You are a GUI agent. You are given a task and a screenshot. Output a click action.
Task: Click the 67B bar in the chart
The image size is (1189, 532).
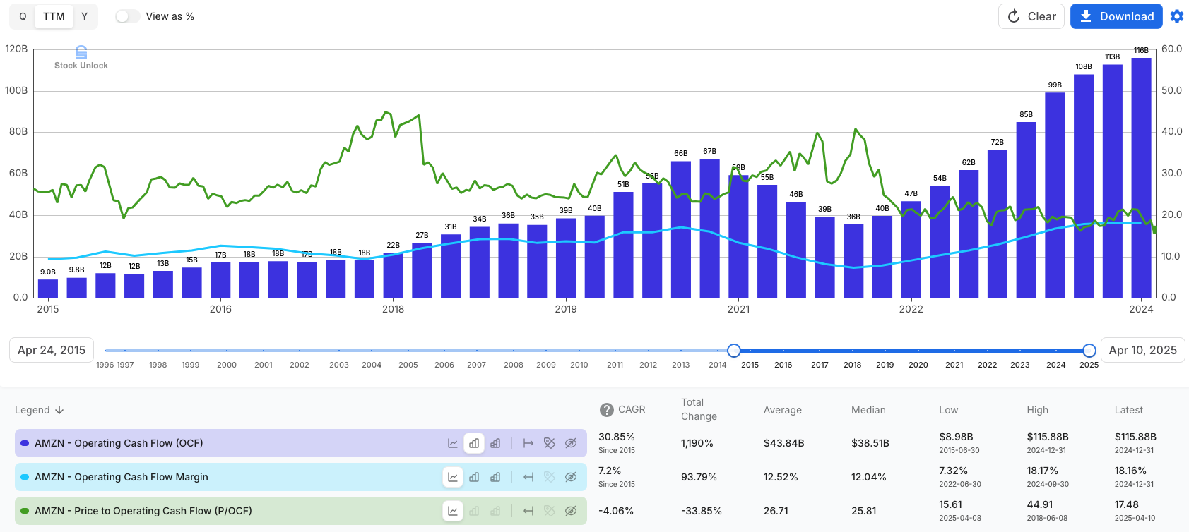tap(710, 228)
